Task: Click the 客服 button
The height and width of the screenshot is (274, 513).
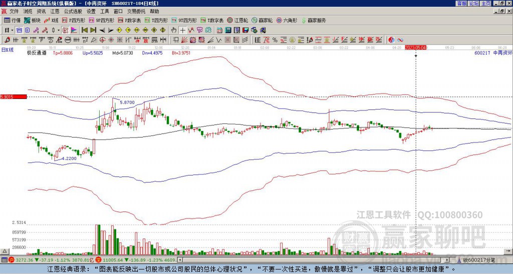Action: pos(461,3)
